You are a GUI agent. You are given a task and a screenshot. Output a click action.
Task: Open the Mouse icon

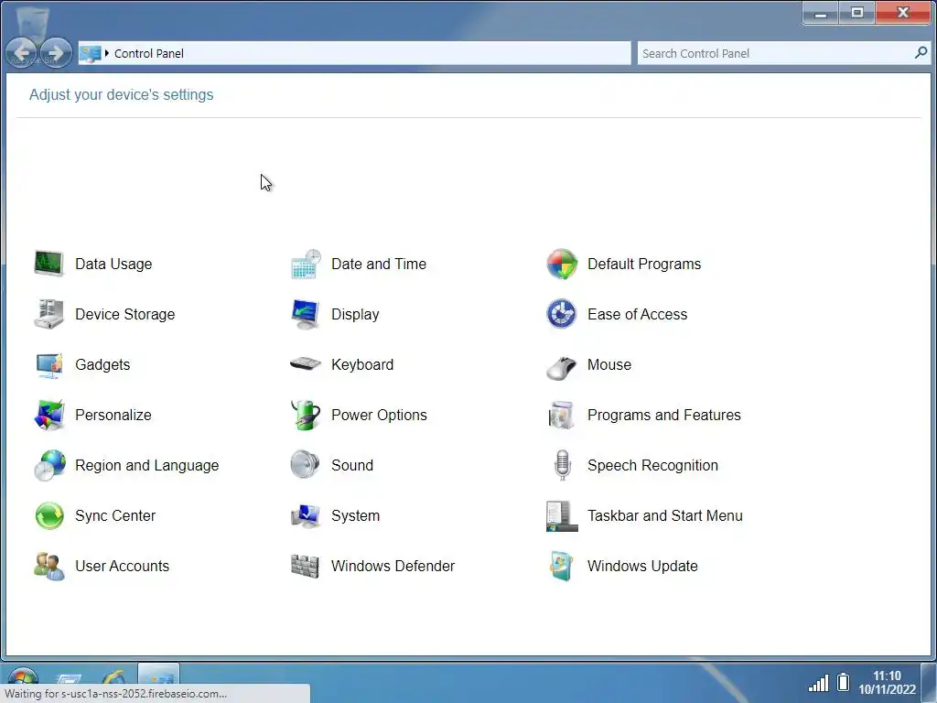562,366
